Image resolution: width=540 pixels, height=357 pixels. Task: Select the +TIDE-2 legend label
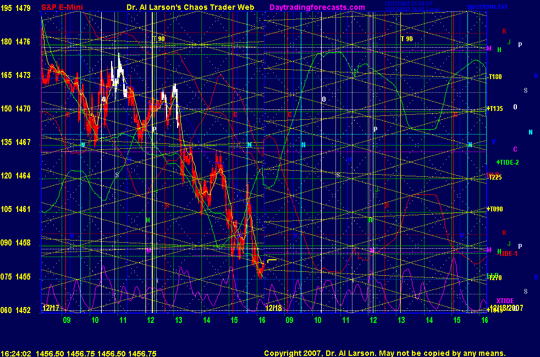[x=507, y=163]
